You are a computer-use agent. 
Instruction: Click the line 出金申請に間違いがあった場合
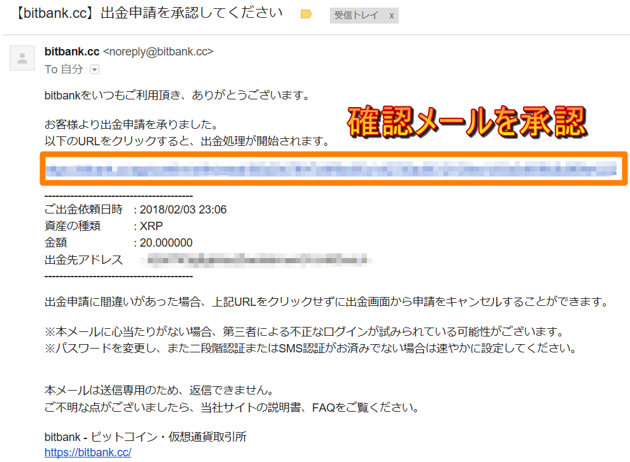tap(327, 301)
